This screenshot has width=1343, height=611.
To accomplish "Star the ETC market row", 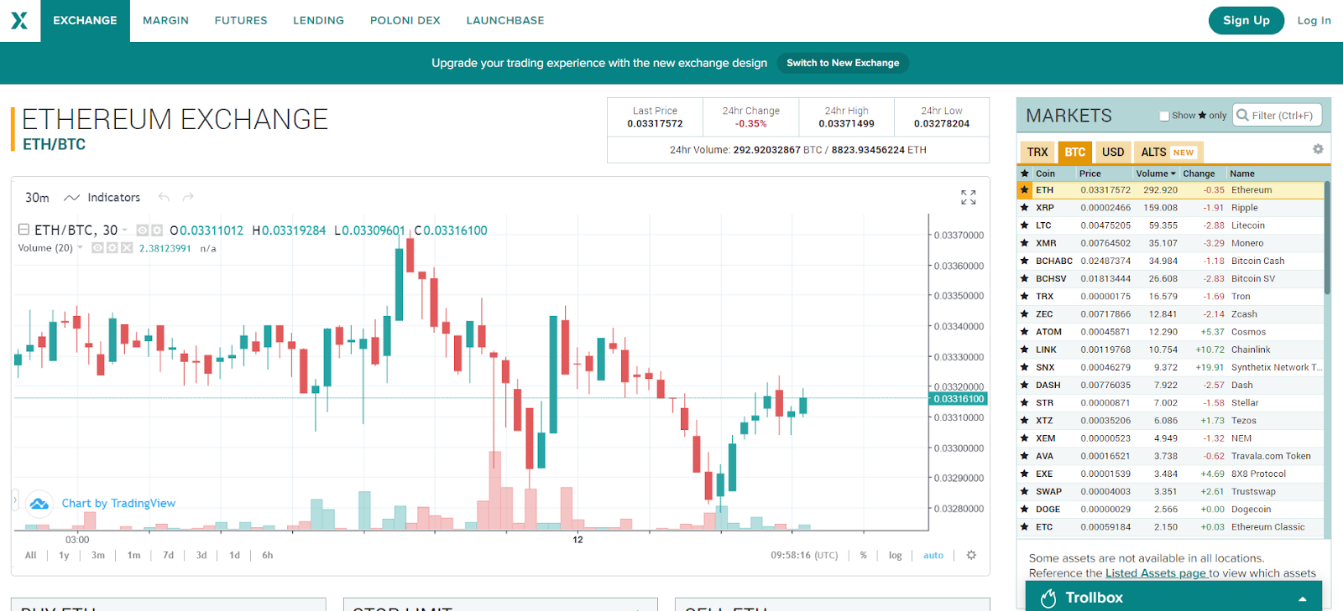I will [x=1024, y=527].
